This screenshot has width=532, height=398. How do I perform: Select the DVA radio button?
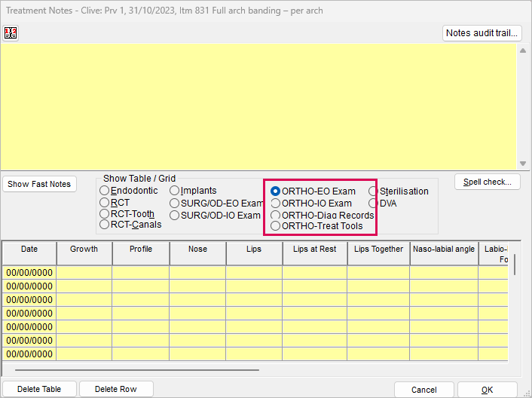click(x=374, y=203)
